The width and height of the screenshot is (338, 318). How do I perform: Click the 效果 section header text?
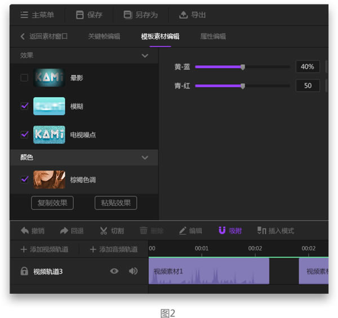[26, 55]
